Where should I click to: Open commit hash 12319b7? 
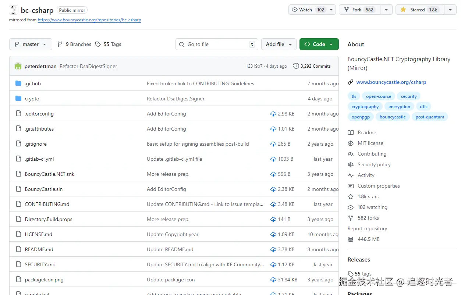[x=254, y=66]
